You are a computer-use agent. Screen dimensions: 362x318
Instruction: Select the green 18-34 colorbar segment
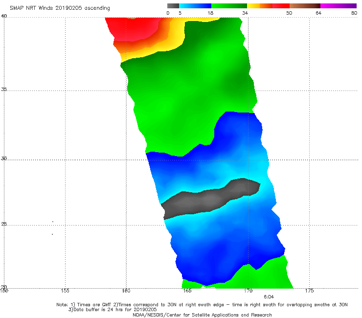(x=229, y=6)
